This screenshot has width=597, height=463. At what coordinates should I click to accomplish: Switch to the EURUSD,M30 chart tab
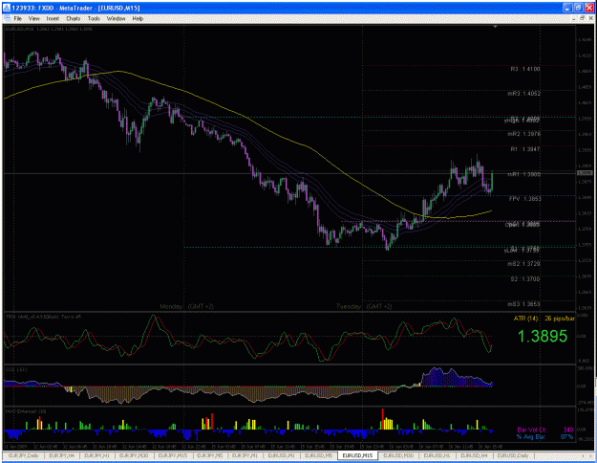coord(398,455)
